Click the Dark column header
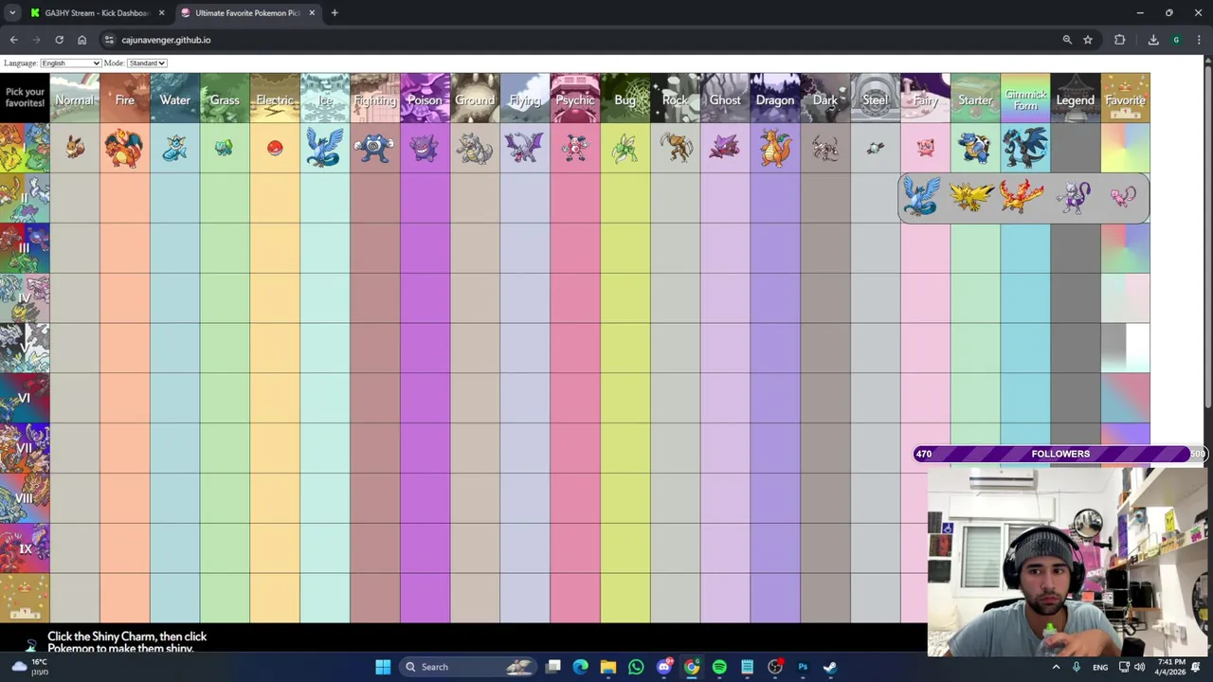The width and height of the screenshot is (1213, 682). click(824, 99)
